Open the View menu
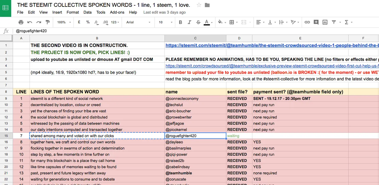The height and width of the screenshot is (185, 379). (44, 12)
